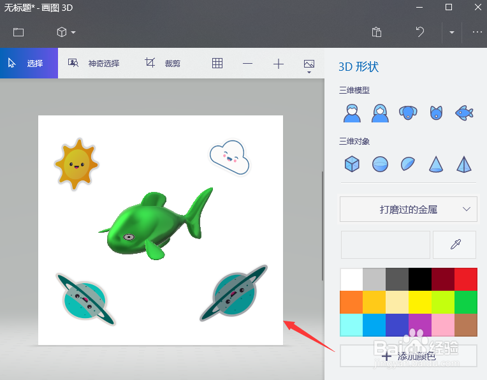This screenshot has width=487, height=380.
Task: Choose the light gray swatch
Action: (x=374, y=279)
